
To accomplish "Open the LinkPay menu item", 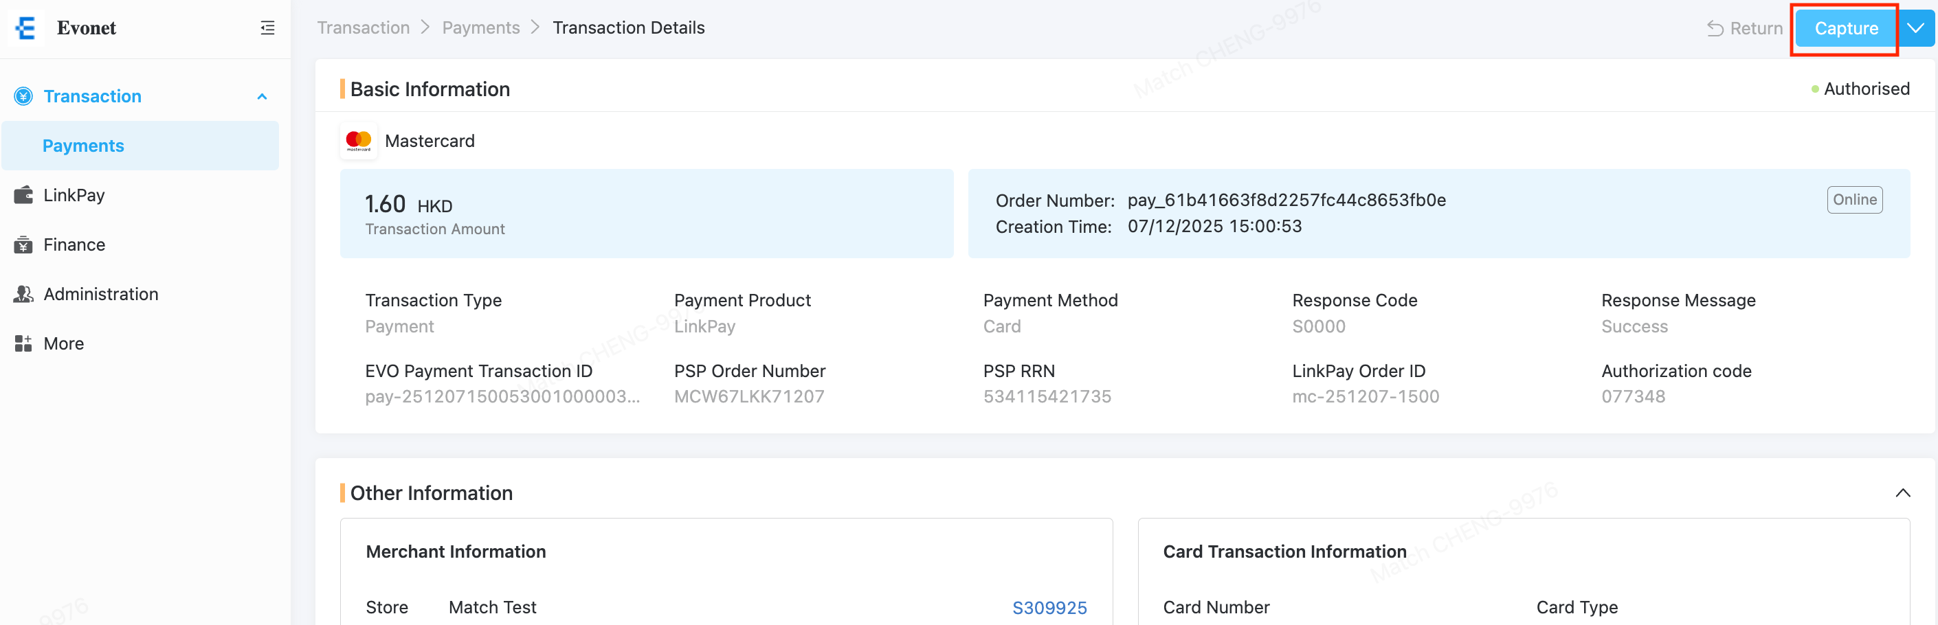I will tap(140, 195).
